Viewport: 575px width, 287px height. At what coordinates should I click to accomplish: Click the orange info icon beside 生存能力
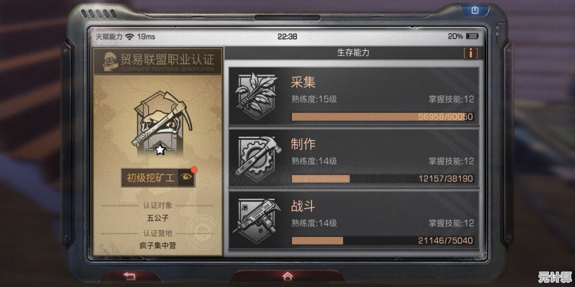[x=471, y=53]
